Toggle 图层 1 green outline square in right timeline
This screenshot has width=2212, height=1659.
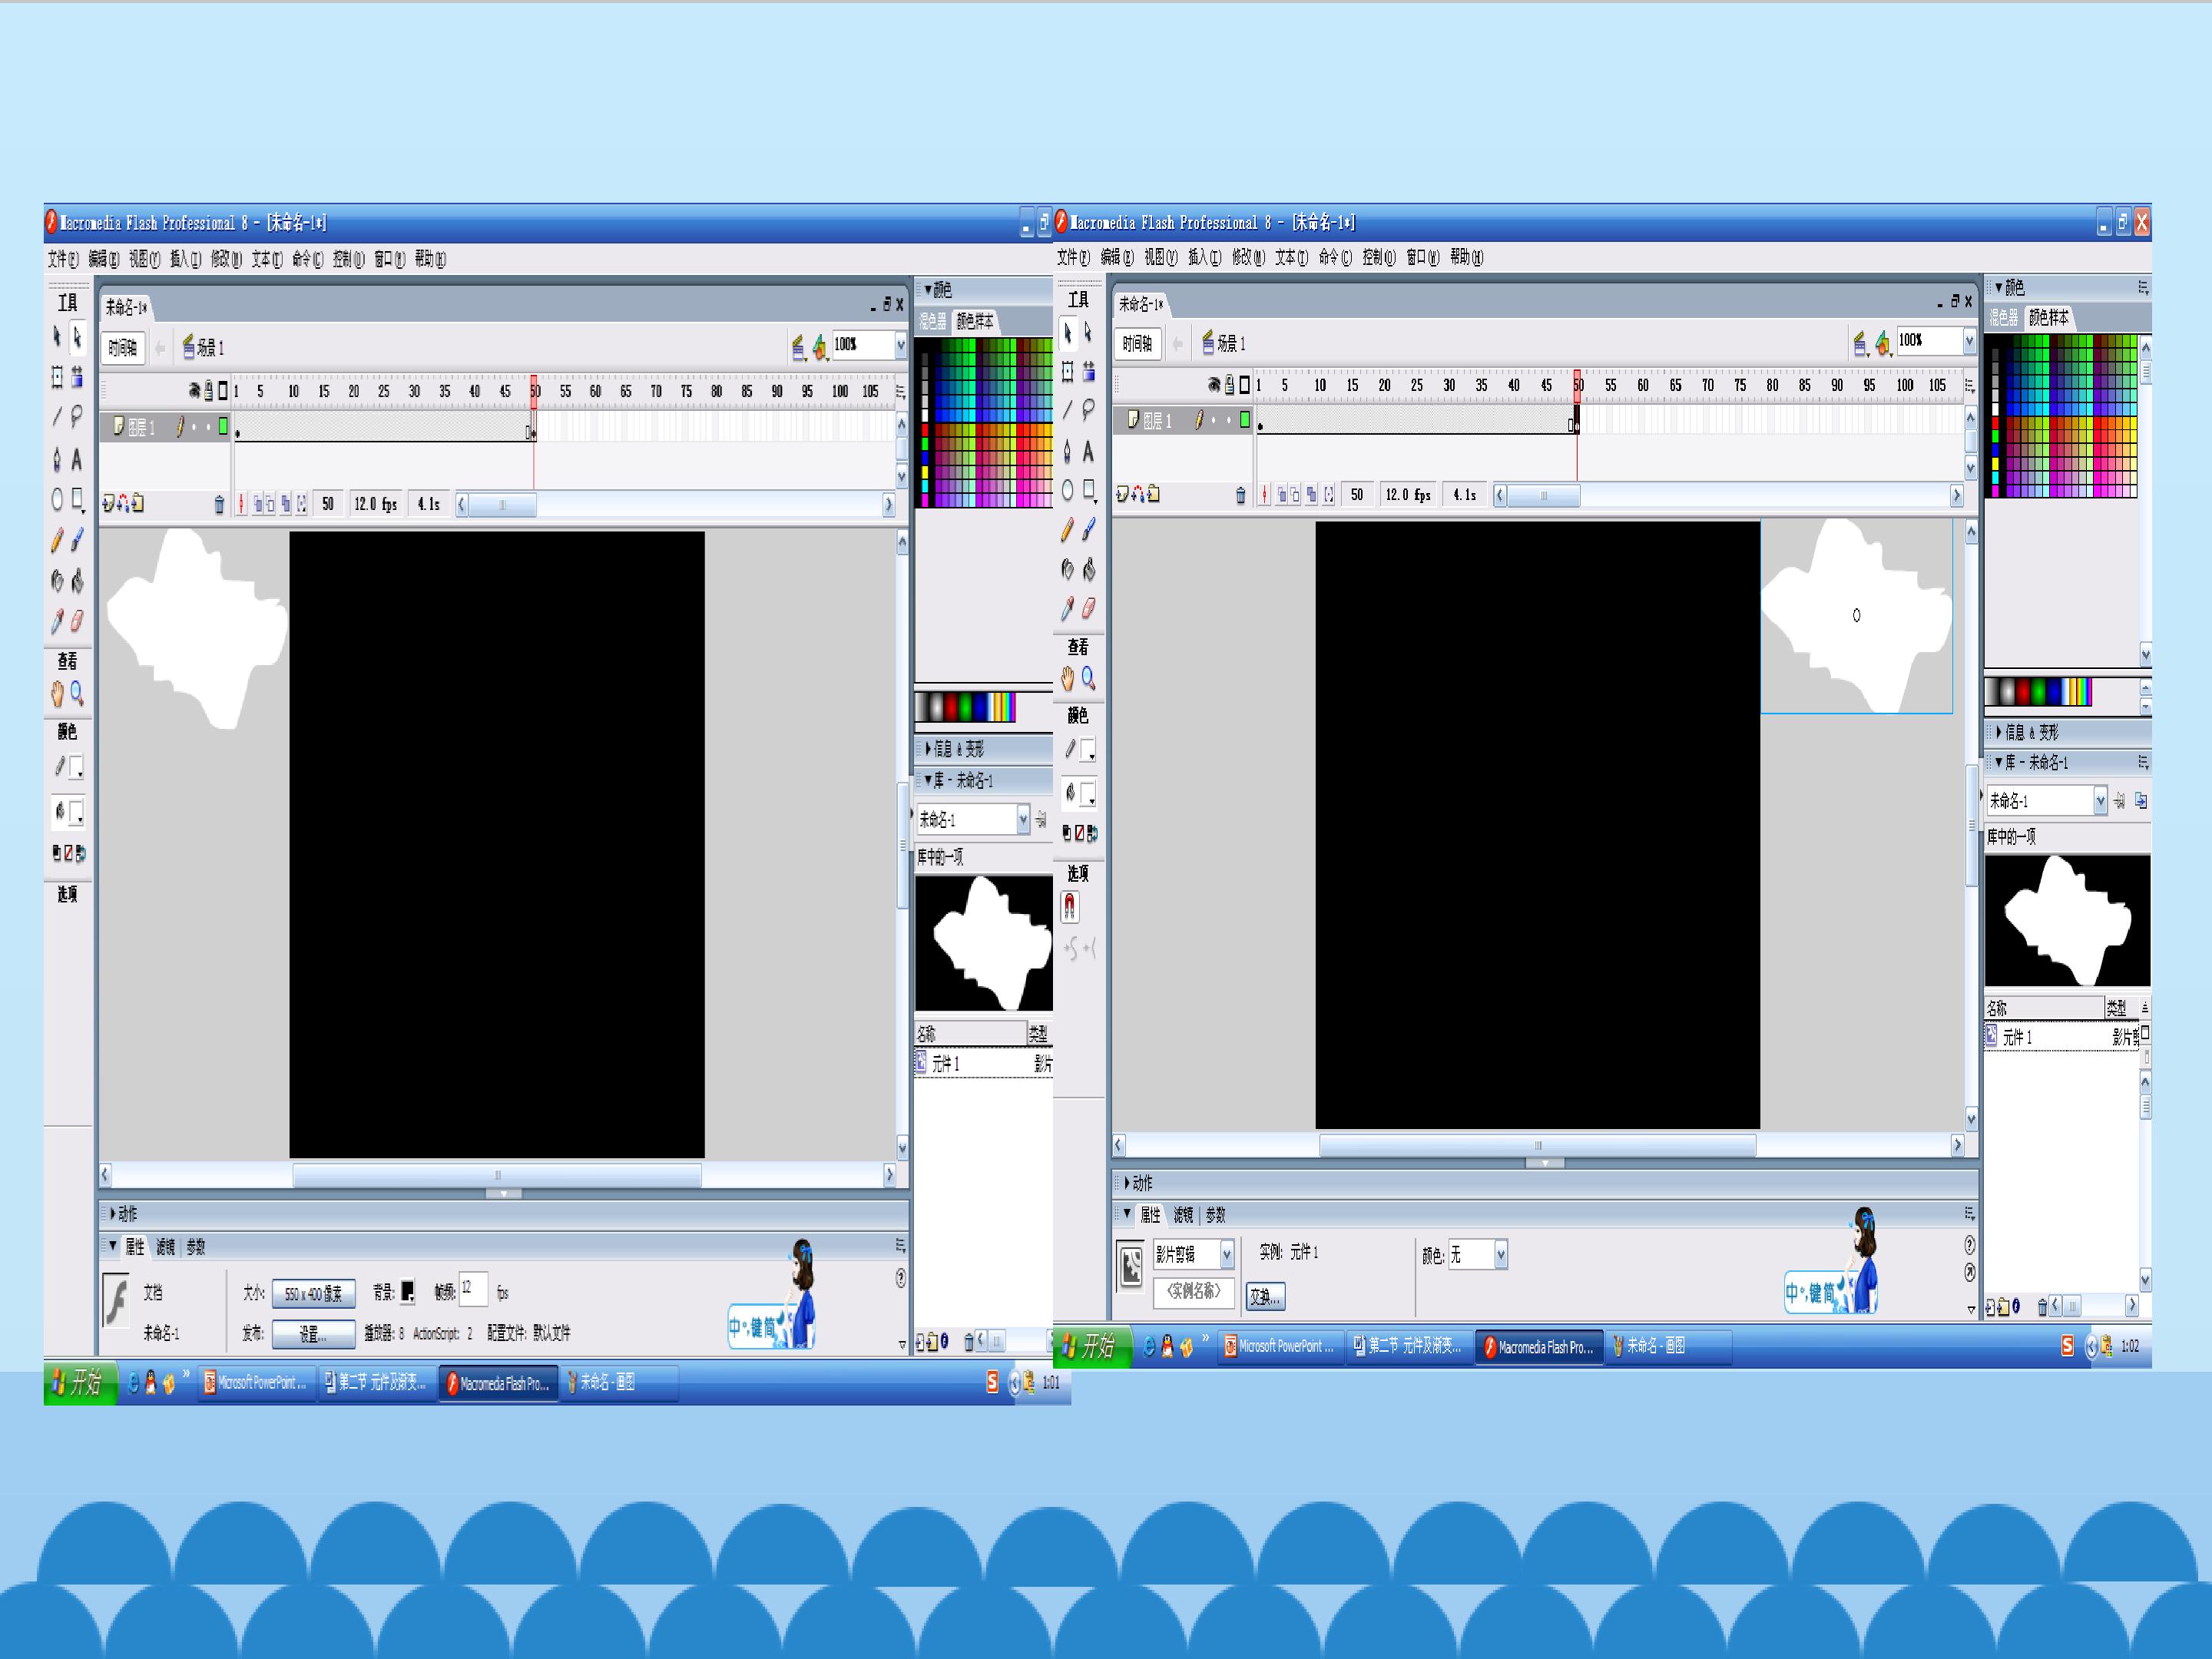1245,420
